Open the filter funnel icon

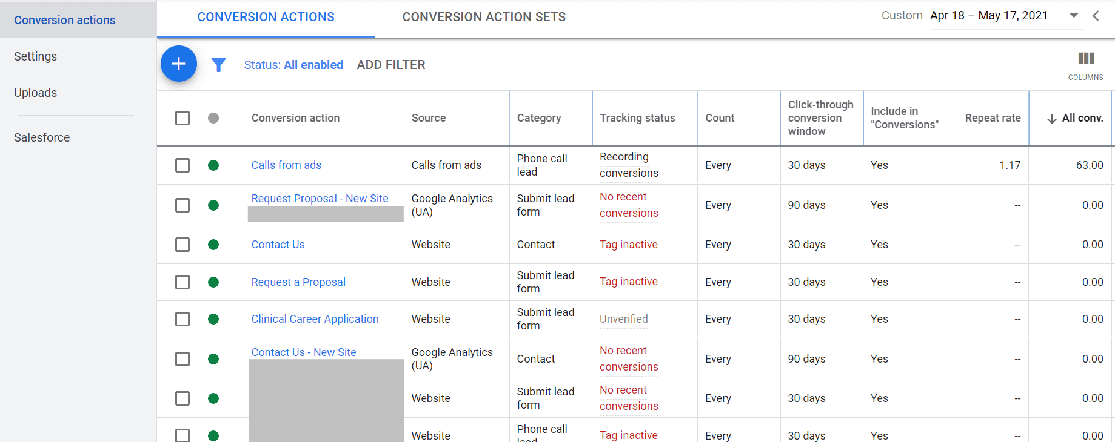[219, 65]
